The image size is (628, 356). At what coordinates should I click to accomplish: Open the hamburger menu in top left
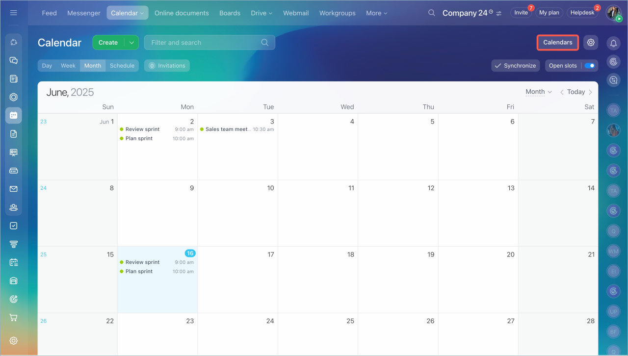[13, 13]
